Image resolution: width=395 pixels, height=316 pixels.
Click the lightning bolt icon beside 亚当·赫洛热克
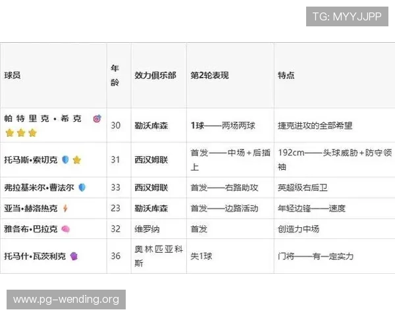click(65, 208)
